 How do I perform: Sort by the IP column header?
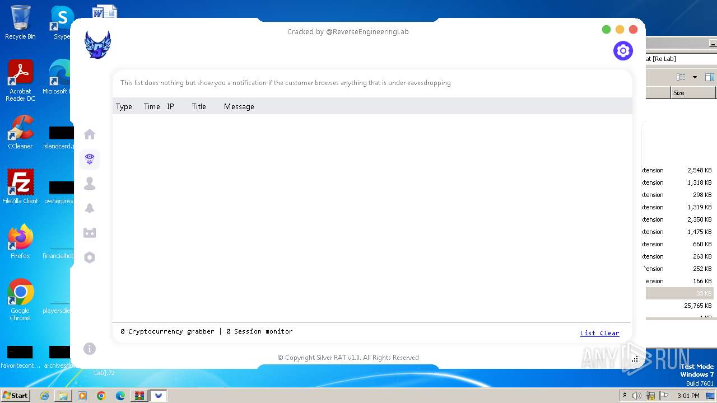[170, 106]
